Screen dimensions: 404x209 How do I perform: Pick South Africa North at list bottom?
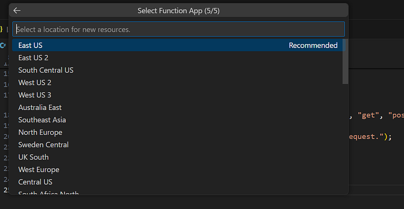point(48,193)
